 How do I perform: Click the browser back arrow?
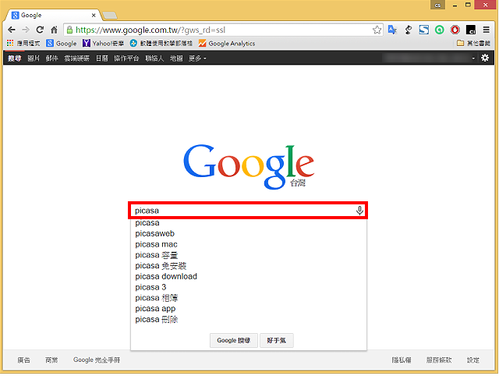click(x=12, y=30)
